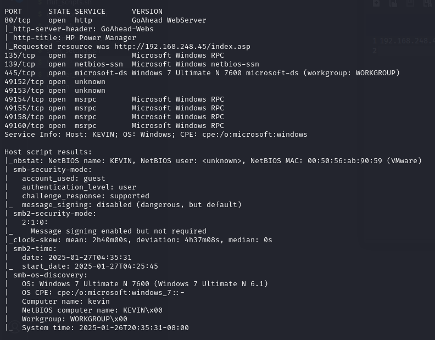Click the account_used: guest line
The width and height of the screenshot is (435, 340).
[64, 179]
